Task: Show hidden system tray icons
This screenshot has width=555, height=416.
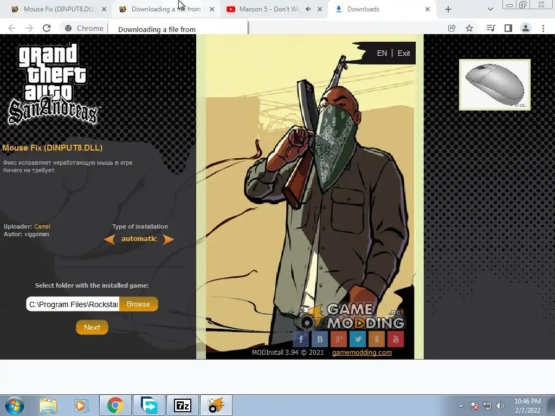Action: pos(461,406)
